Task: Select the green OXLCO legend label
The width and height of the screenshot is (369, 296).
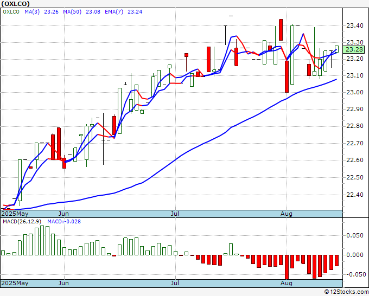Action: pos(11,12)
